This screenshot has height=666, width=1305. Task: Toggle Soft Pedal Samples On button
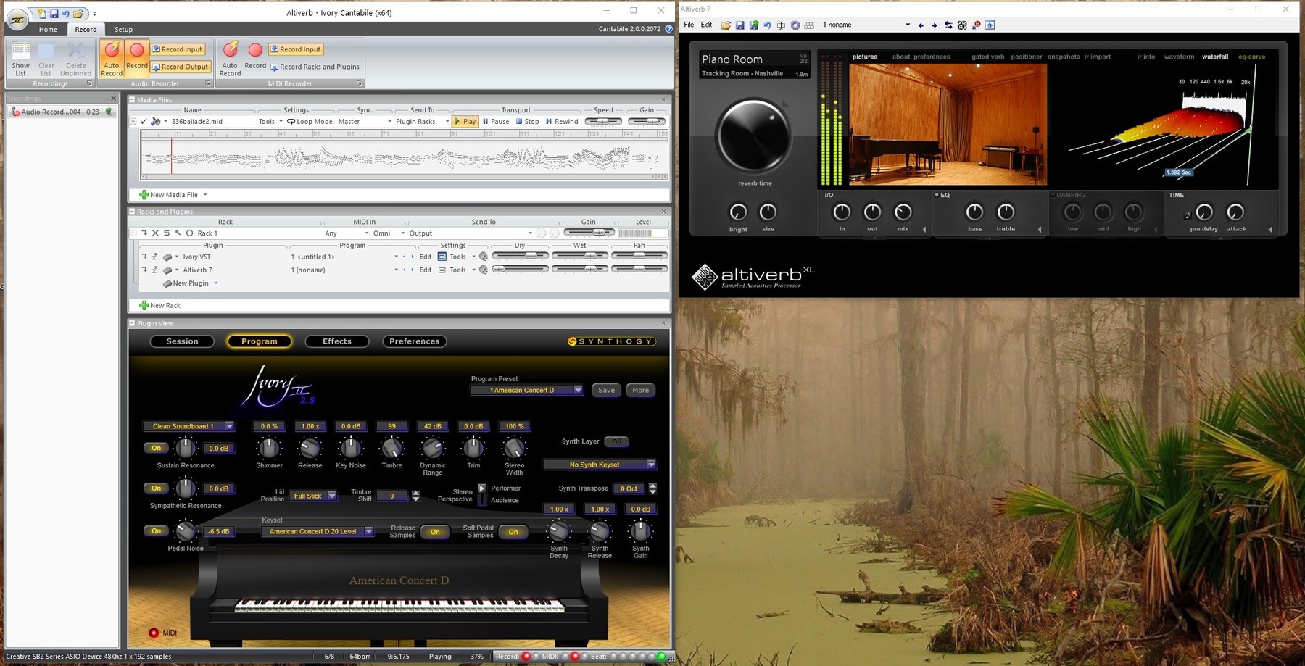coord(513,532)
